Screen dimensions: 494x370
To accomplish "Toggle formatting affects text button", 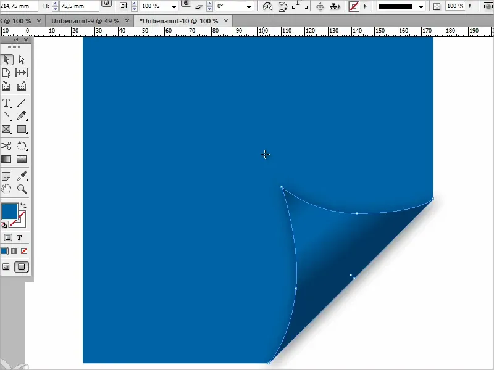I will click(19, 237).
